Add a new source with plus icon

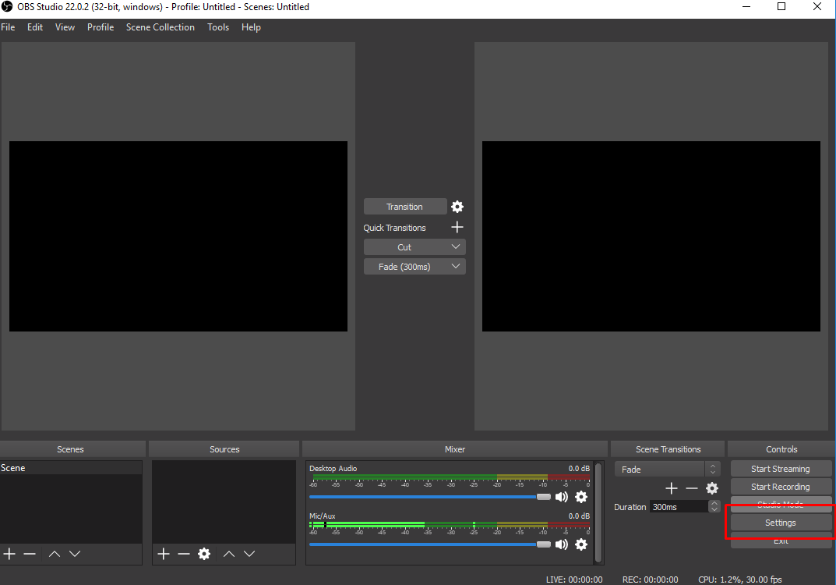coord(164,554)
